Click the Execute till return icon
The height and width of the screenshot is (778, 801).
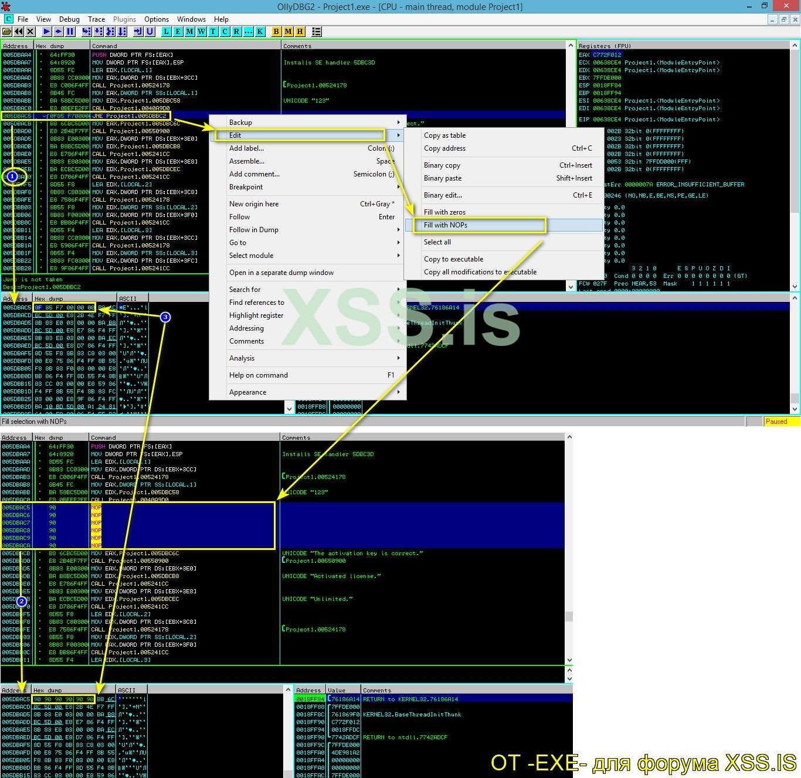138,32
